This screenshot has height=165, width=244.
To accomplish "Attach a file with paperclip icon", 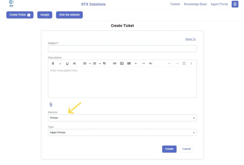I will point(51,105).
